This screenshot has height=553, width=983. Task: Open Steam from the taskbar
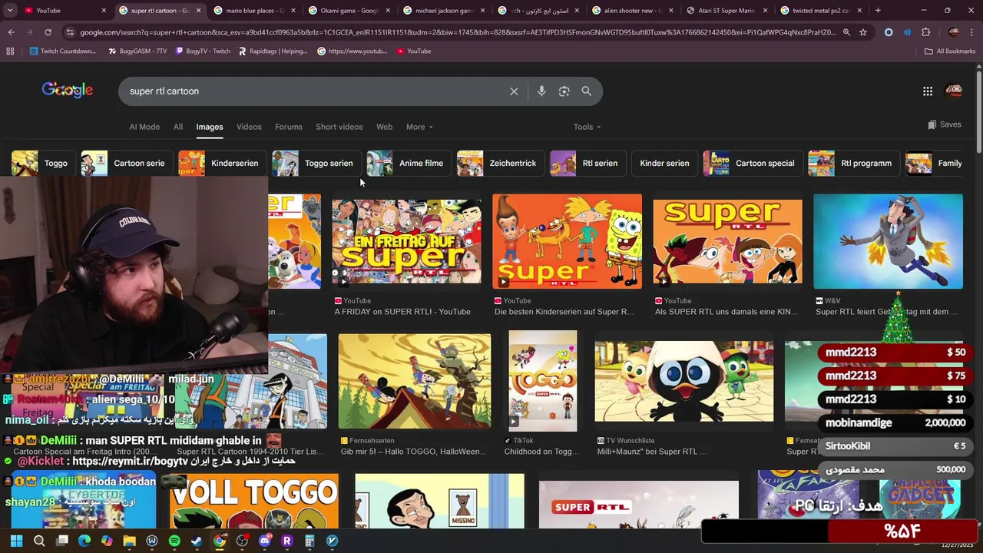[197, 541]
